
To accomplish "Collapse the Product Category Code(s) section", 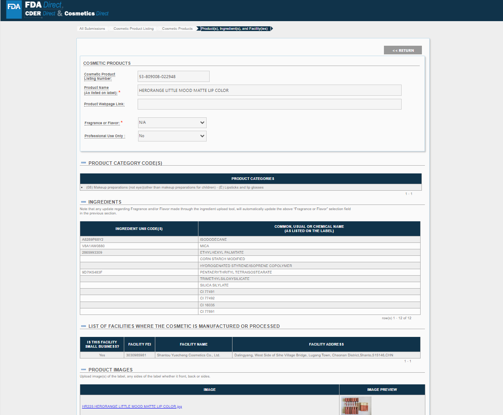I will click(83, 163).
